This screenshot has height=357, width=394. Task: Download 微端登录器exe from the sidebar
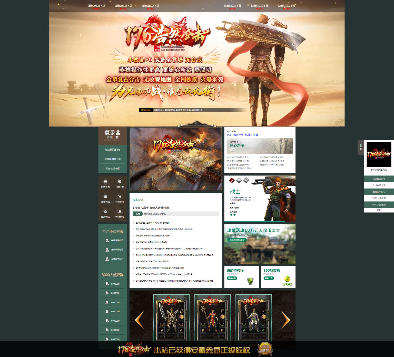coord(113,150)
